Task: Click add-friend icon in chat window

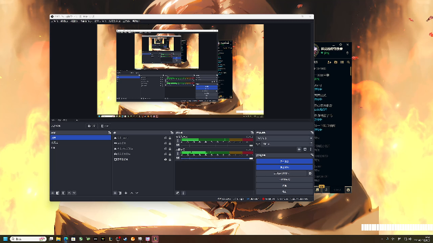Action: click(329, 62)
